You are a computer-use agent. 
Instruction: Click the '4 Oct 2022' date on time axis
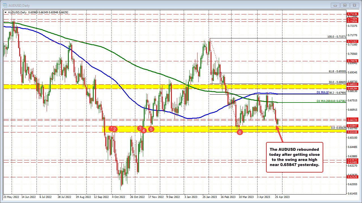pos(118,197)
